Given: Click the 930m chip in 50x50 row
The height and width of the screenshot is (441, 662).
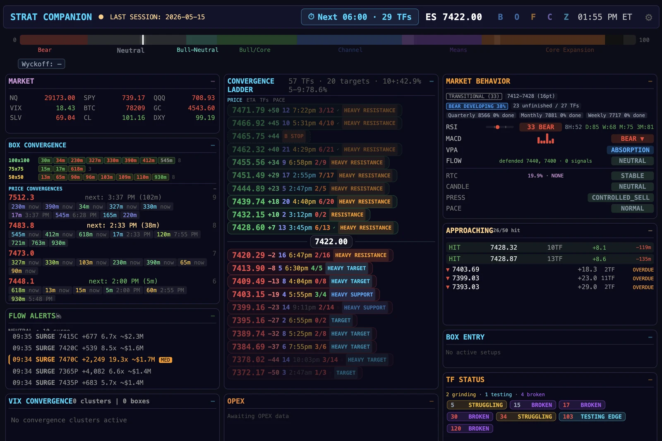Looking at the screenshot, I should point(161,177).
